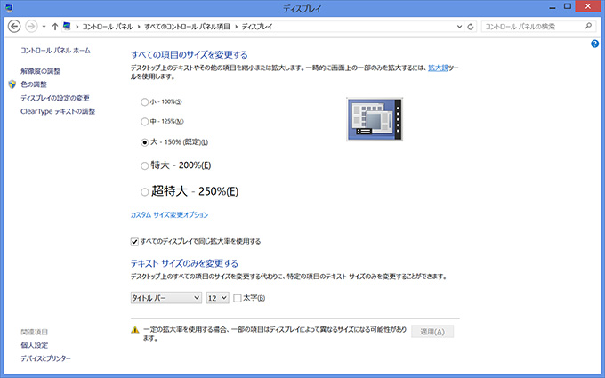Open ディスプレイの設定の変更 link

point(55,98)
